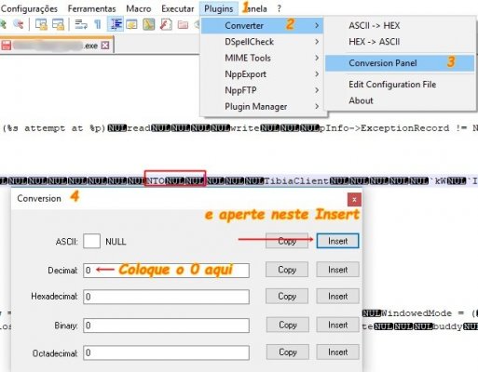Toggle the highlighted indent guide button

(x=116, y=24)
